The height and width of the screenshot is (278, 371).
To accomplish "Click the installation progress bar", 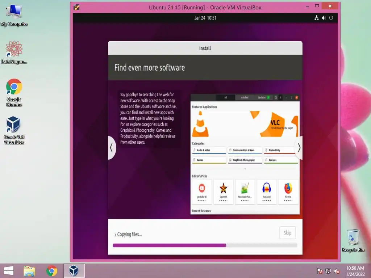I will click(205, 245).
